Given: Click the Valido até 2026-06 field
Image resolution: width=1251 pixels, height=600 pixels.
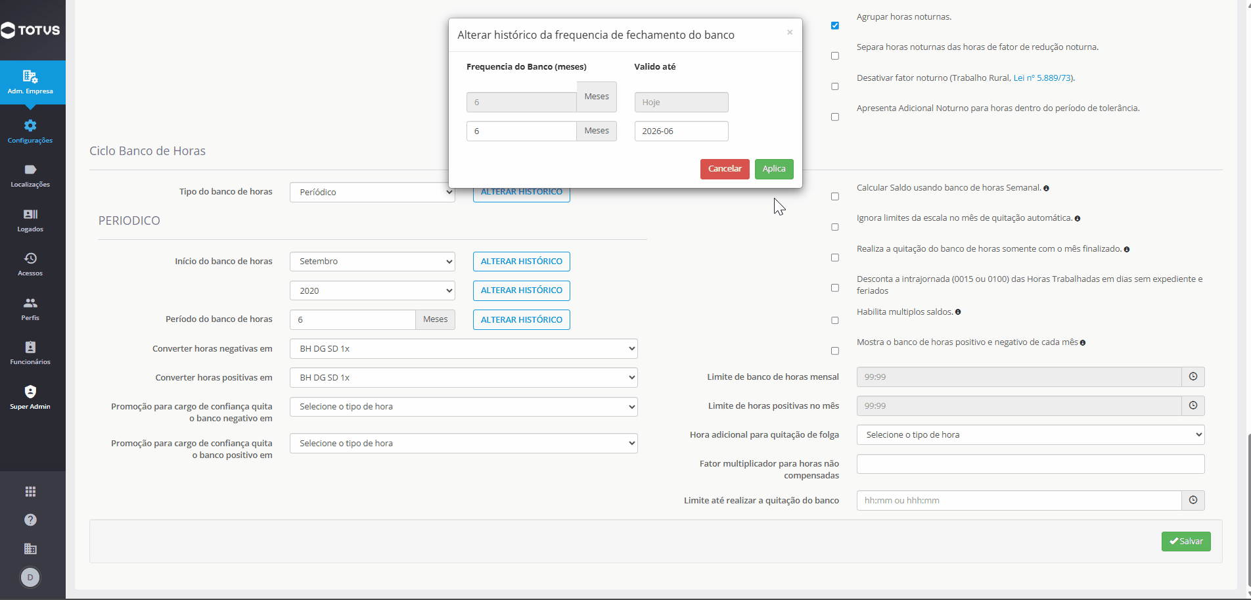Looking at the screenshot, I should [681, 131].
